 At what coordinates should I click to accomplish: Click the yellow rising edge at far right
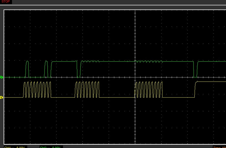(195, 89)
